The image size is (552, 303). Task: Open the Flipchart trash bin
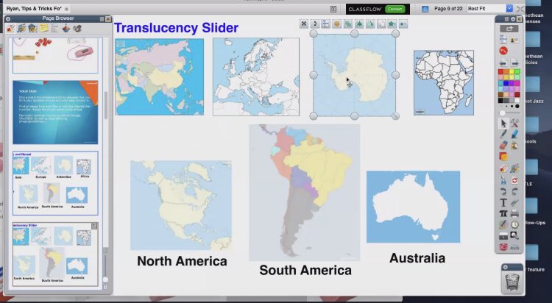pos(512,282)
